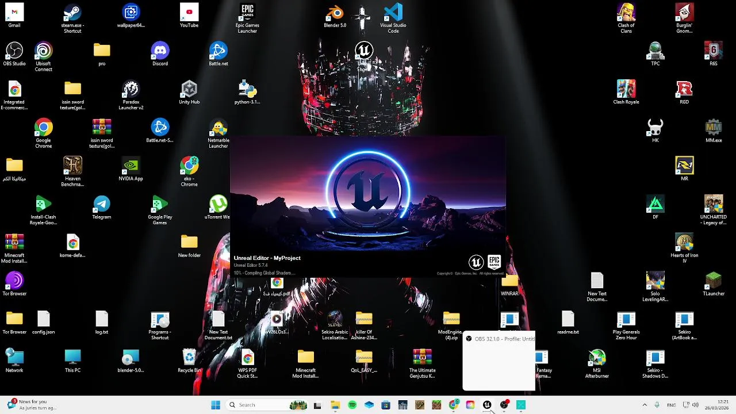The width and height of the screenshot is (736, 414).
Task: Click the microphone tray icon
Action: tap(657, 405)
